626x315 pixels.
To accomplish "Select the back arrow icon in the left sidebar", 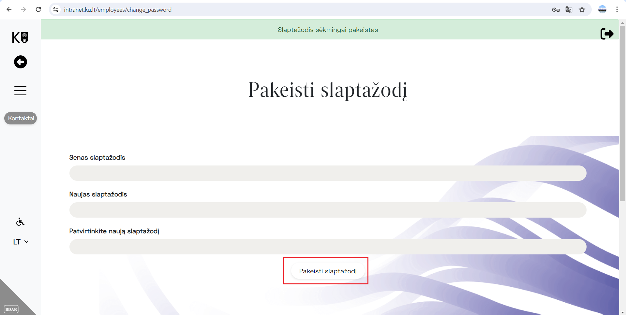I will 20,62.
